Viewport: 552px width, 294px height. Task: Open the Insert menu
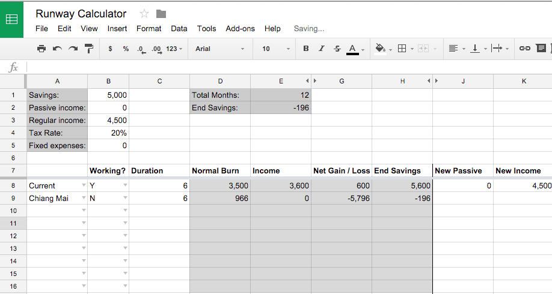pyautogui.click(x=117, y=29)
